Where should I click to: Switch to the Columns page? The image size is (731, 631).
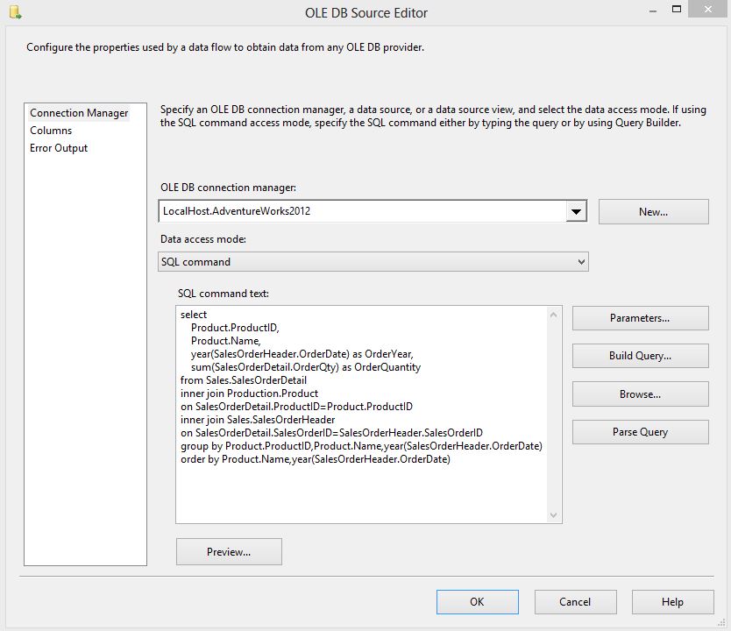51,131
